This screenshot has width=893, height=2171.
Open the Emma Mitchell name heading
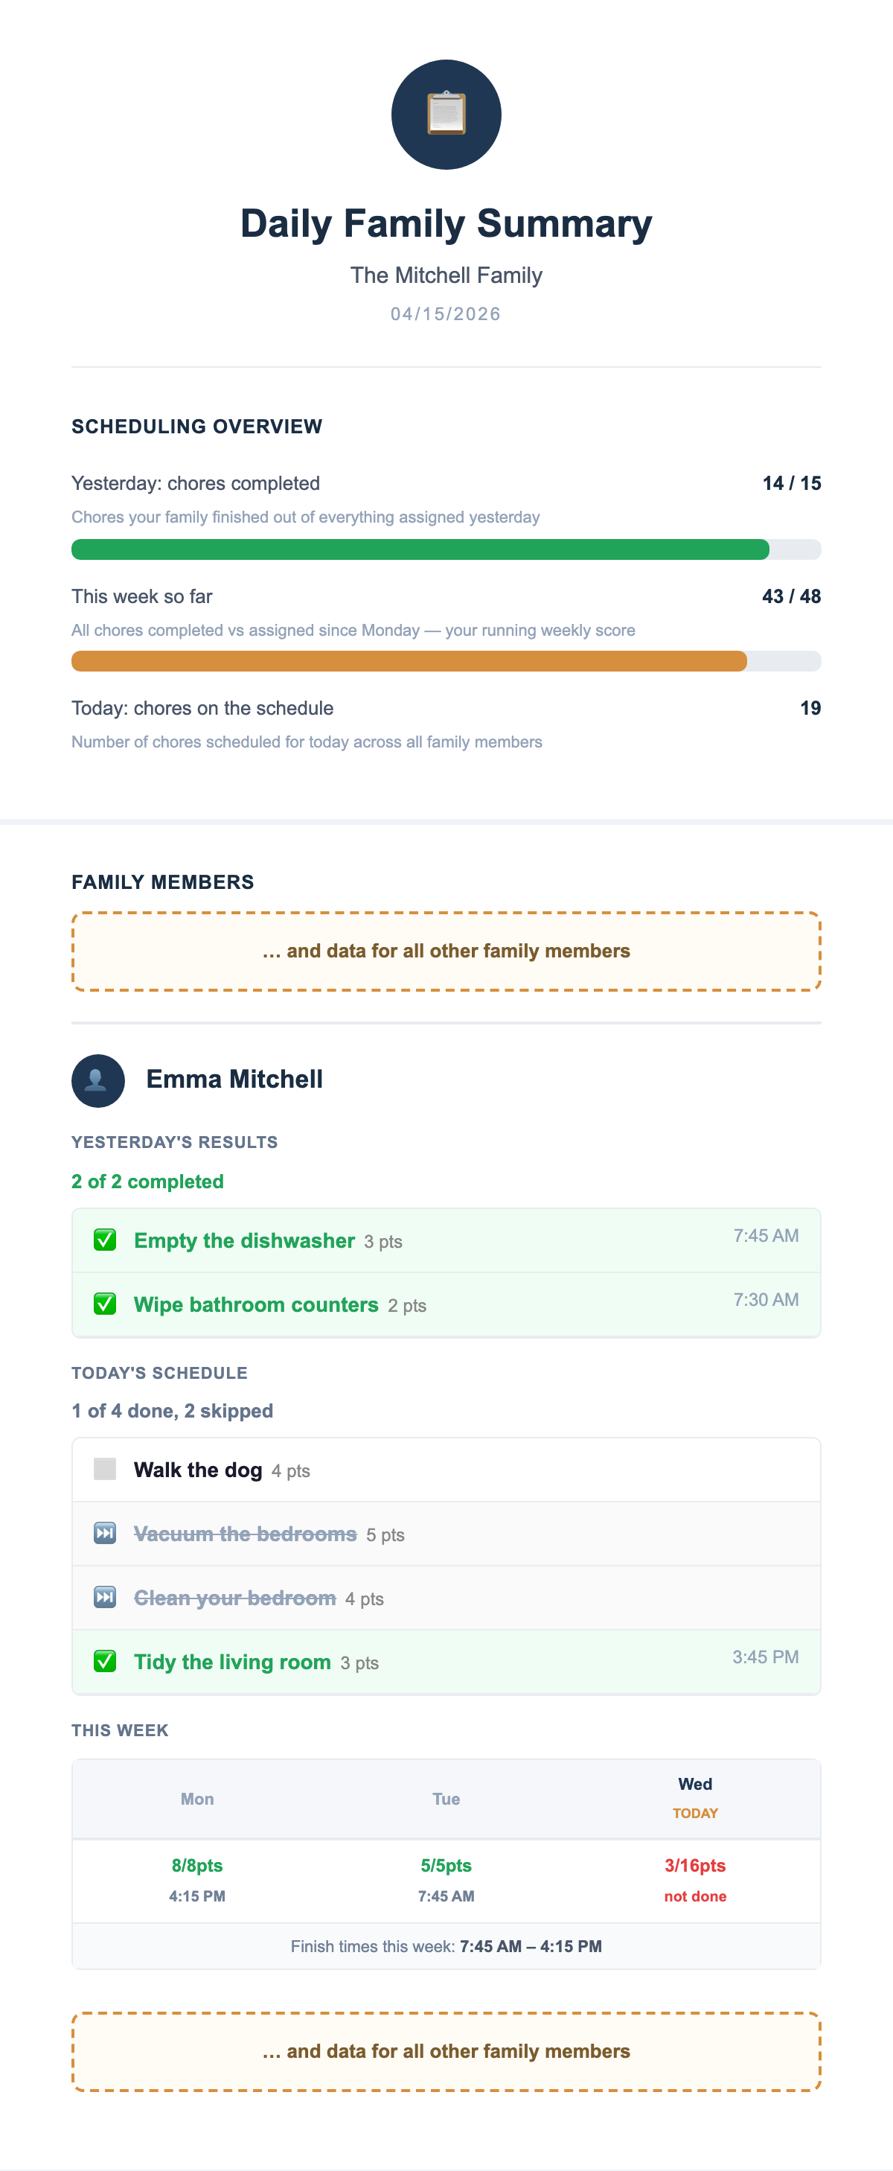pos(234,1079)
